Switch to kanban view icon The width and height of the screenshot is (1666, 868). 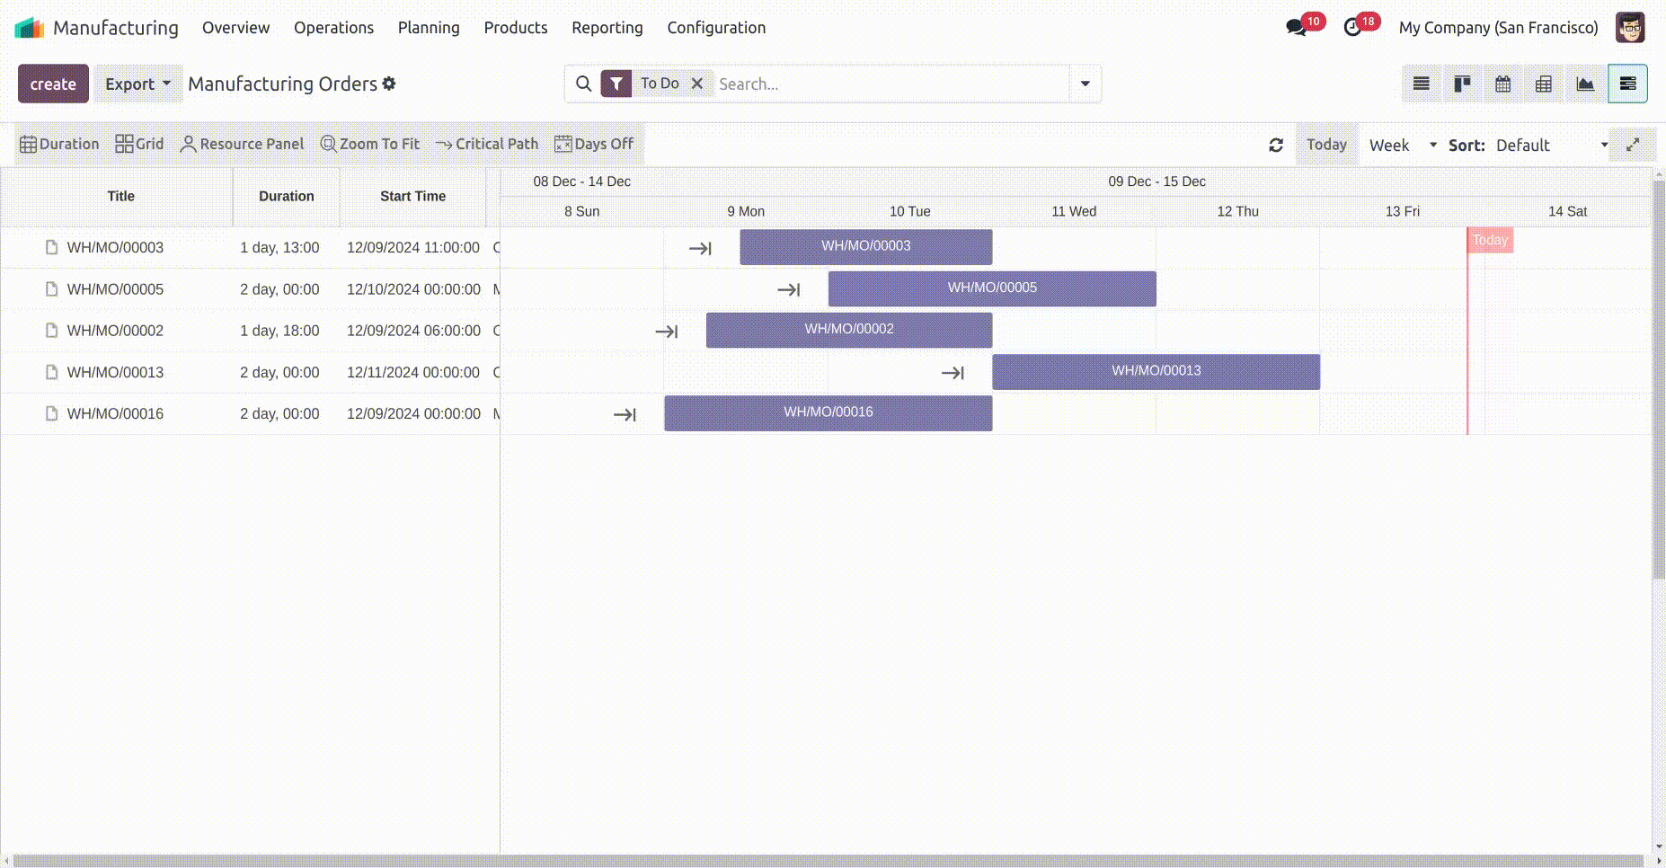pyautogui.click(x=1462, y=84)
